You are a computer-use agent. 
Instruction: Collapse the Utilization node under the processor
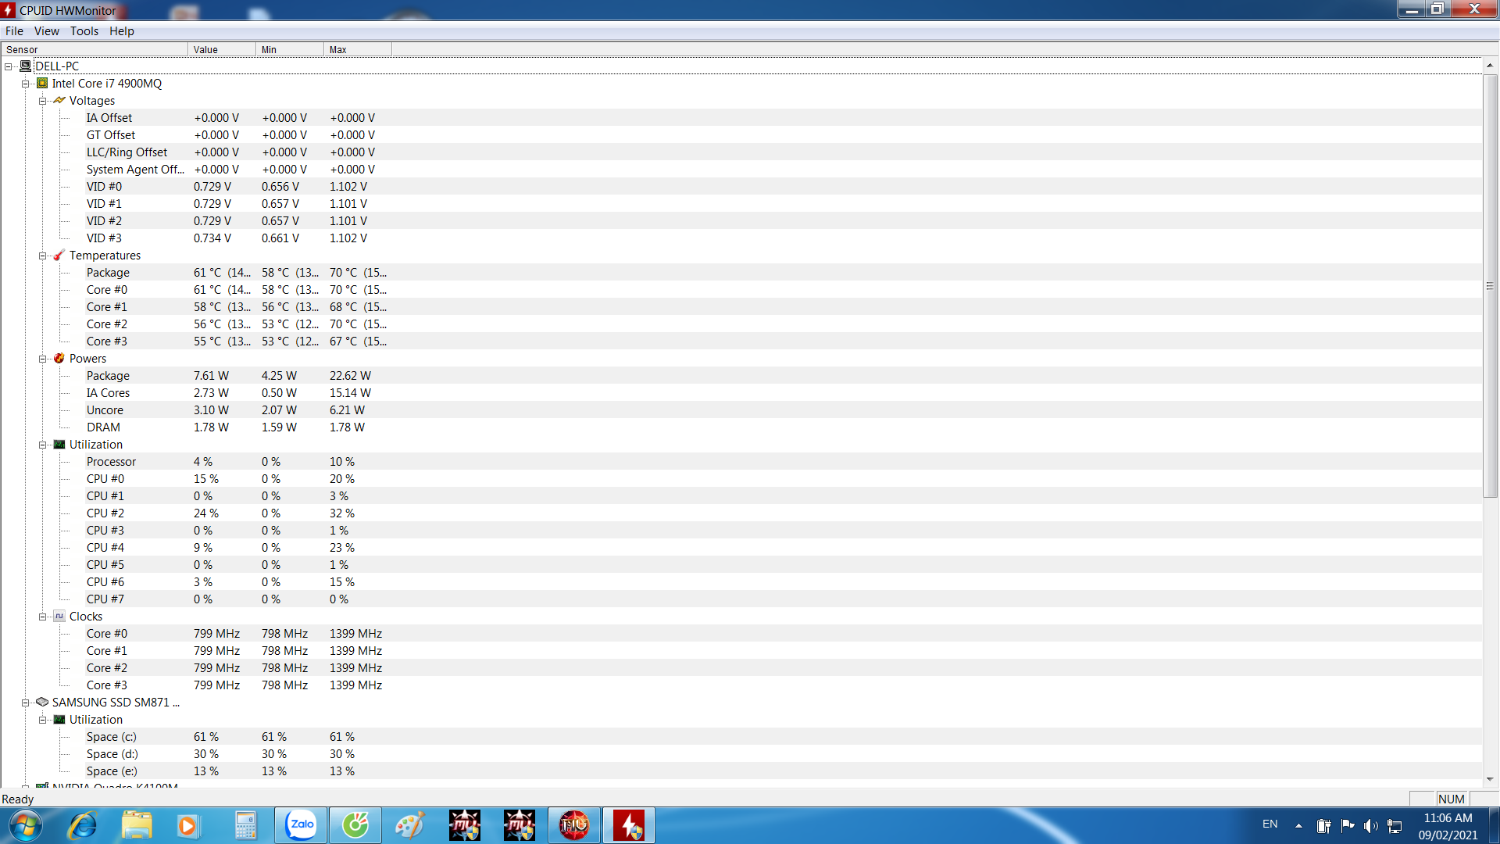click(43, 445)
